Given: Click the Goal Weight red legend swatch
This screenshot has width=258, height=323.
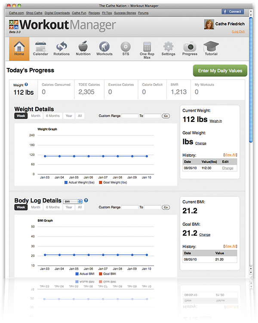Looking at the screenshot, I should [101, 183].
